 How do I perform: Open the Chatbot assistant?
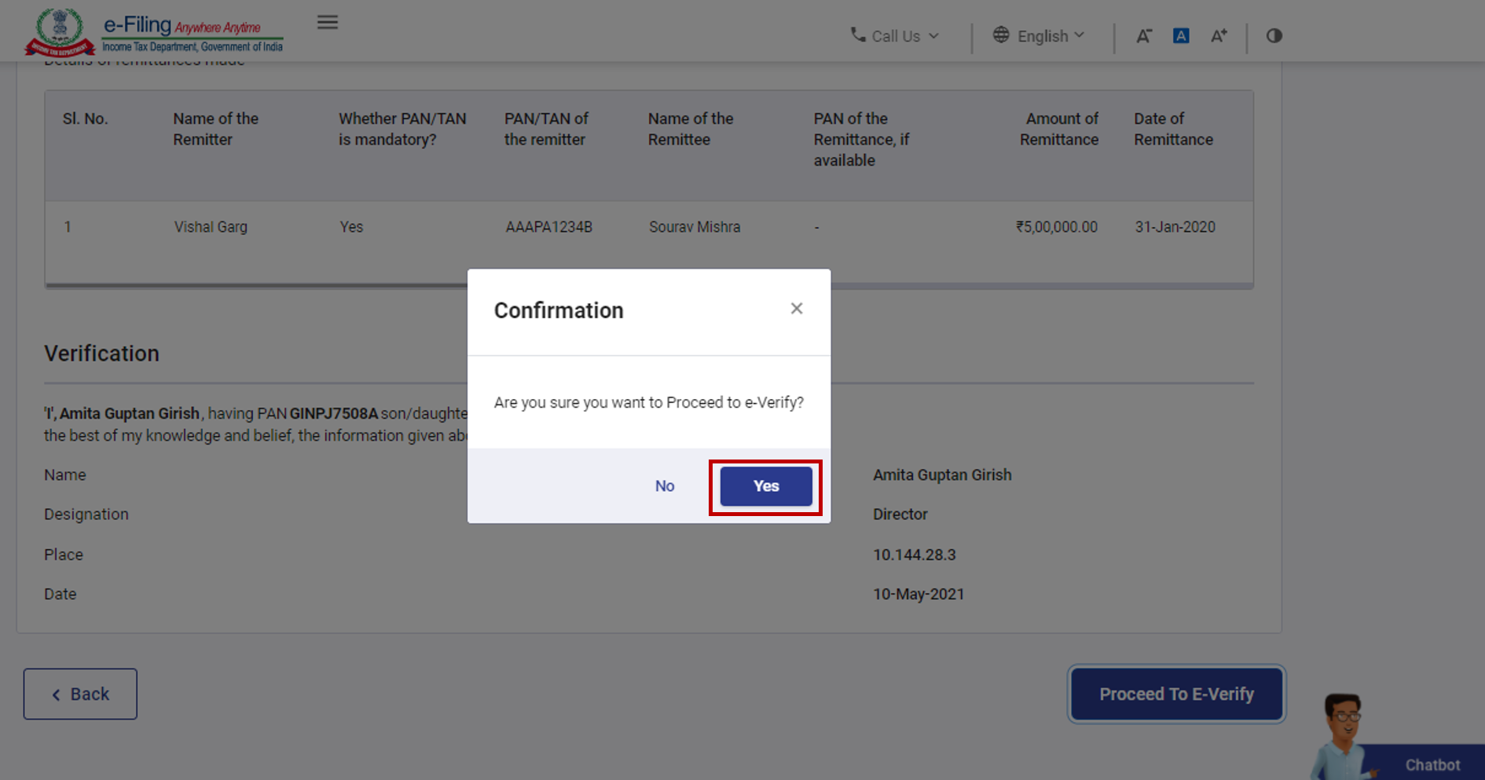[x=1432, y=763]
